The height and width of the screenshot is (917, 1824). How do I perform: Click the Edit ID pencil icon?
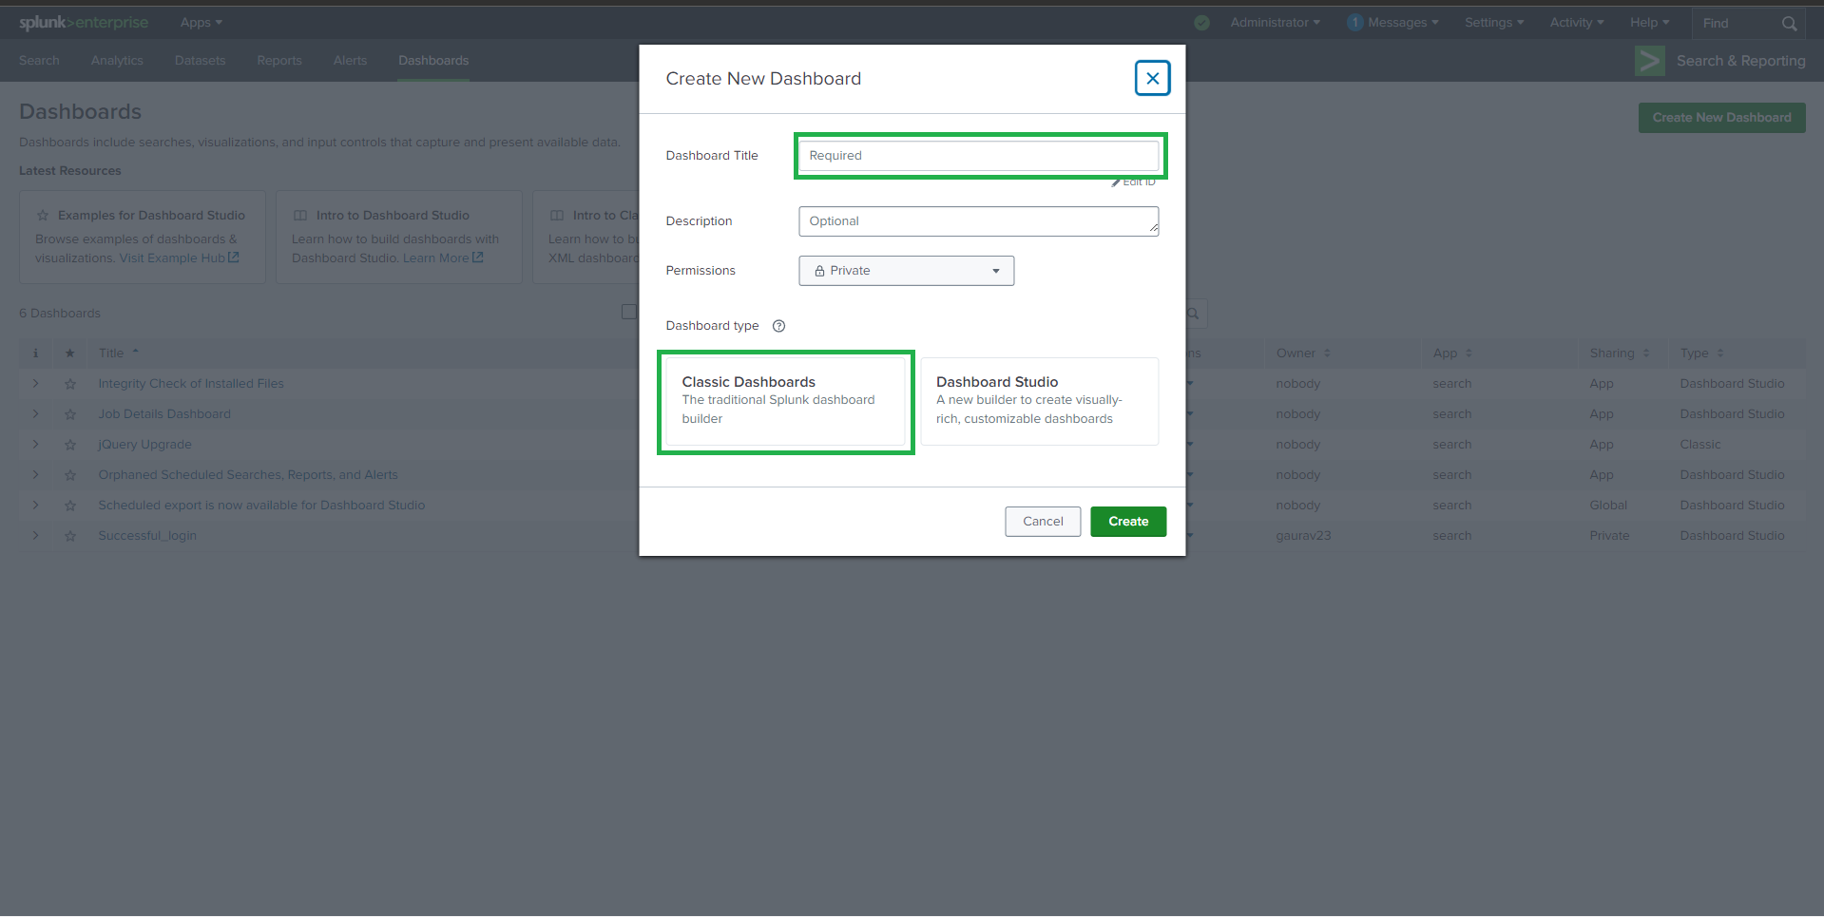[1116, 182]
